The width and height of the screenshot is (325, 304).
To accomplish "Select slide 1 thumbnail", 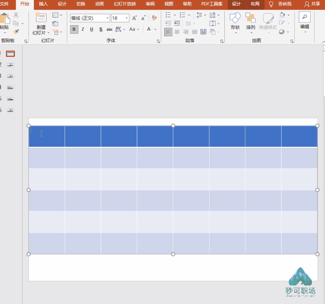I will click(10, 54).
